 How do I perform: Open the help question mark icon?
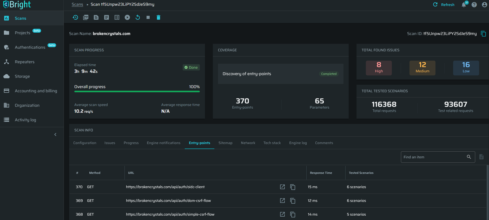pyautogui.click(x=474, y=5)
